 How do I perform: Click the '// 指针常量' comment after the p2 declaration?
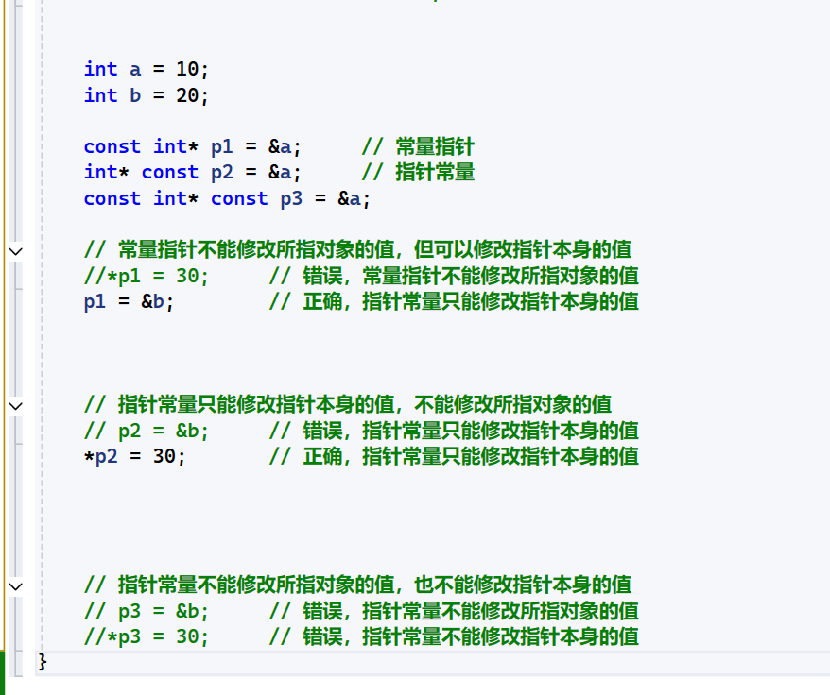(x=418, y=172)
